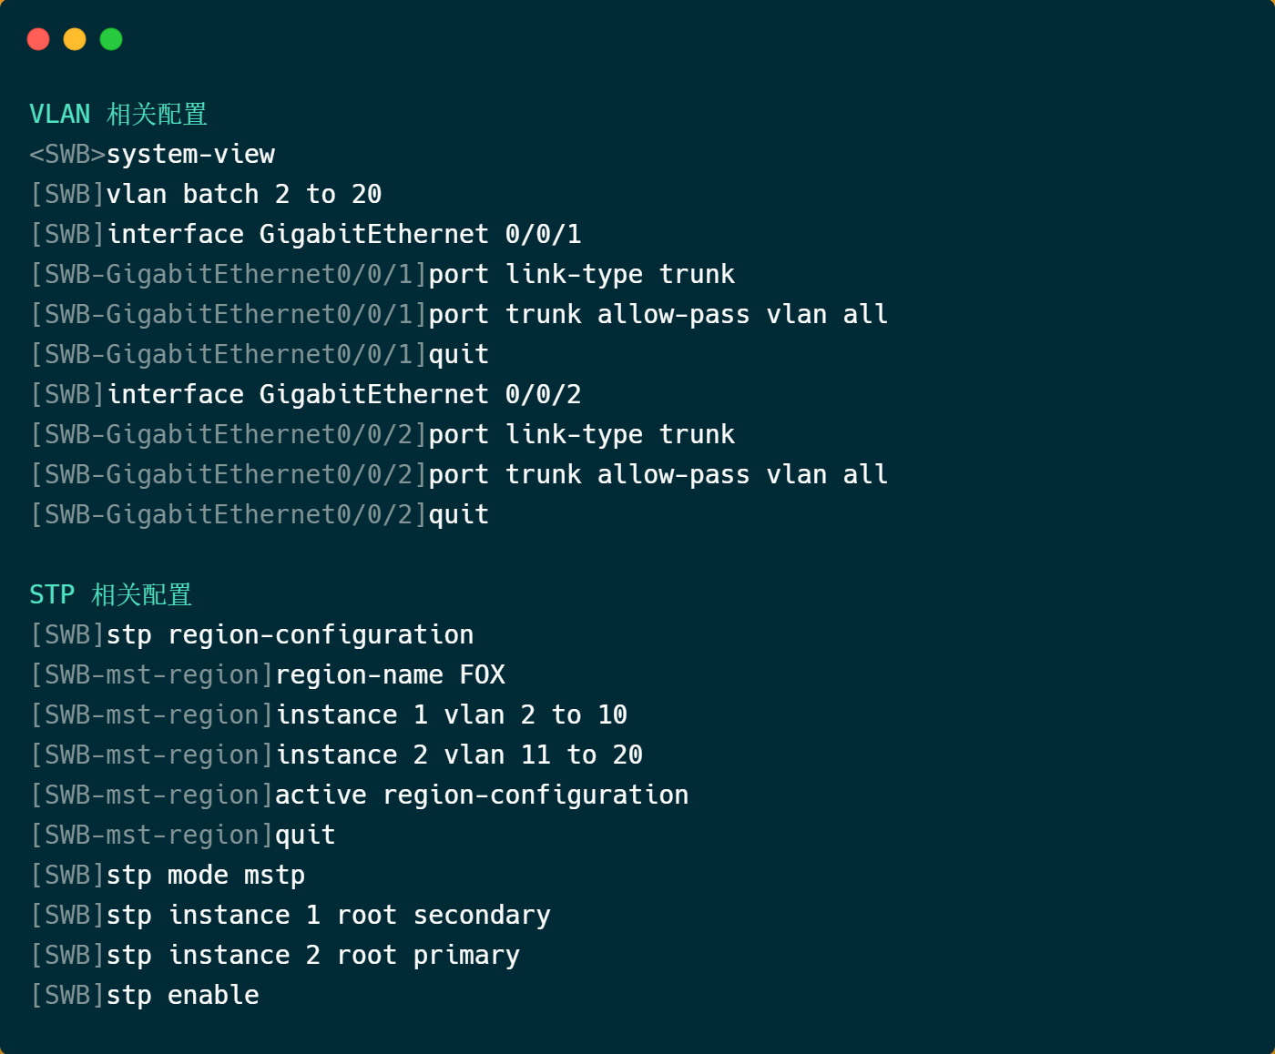Click the yellow minimize window button
Screen dimensions: 1275x1054
(75, 39)
